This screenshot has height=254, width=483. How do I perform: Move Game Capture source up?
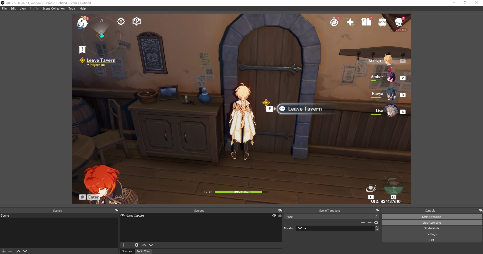coord(144,245)
